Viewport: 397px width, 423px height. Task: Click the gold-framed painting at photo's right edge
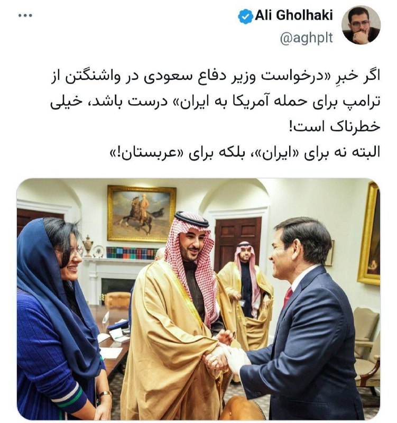coord(369,233)
